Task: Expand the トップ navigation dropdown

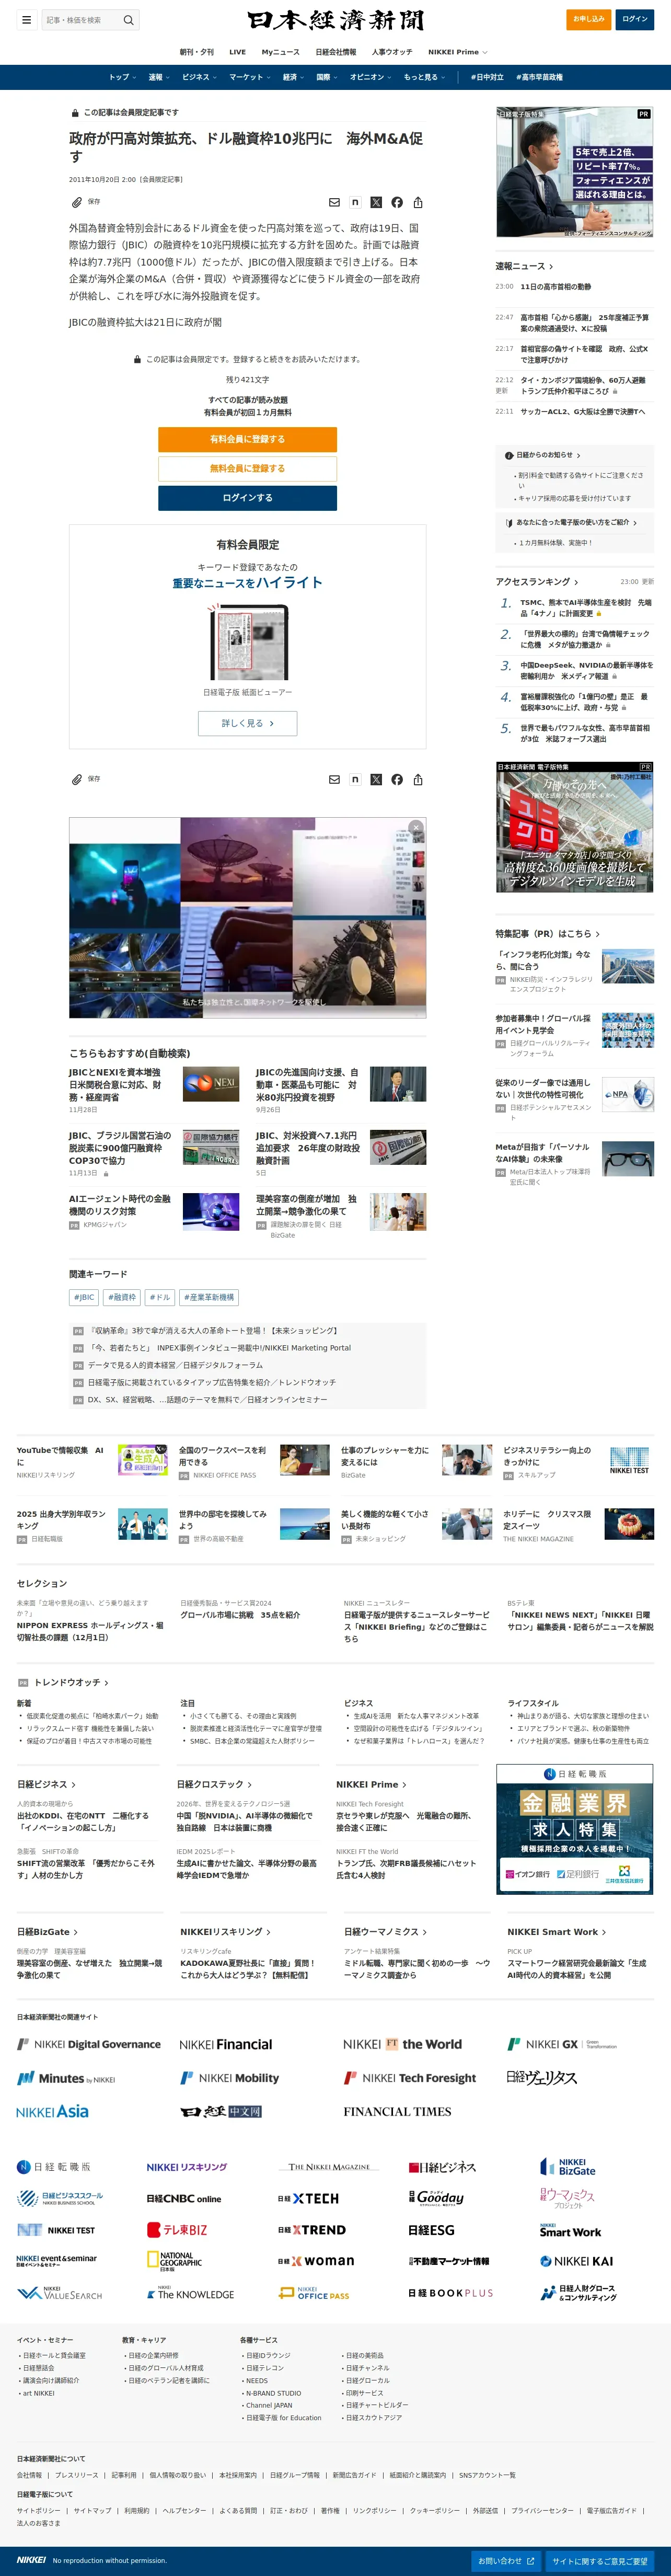Action: [122, 77]
